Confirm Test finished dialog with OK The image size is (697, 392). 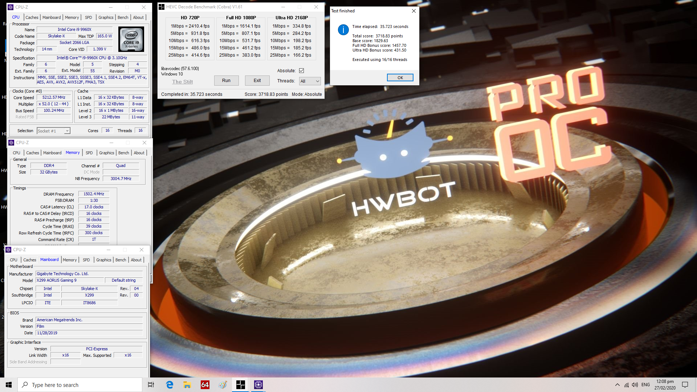point(400,78)
